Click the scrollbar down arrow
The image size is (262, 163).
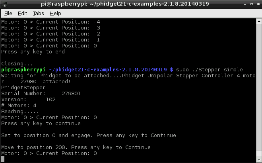tap(259, 159)
